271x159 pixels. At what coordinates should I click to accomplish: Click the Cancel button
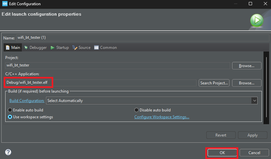(x=254, y=152)
